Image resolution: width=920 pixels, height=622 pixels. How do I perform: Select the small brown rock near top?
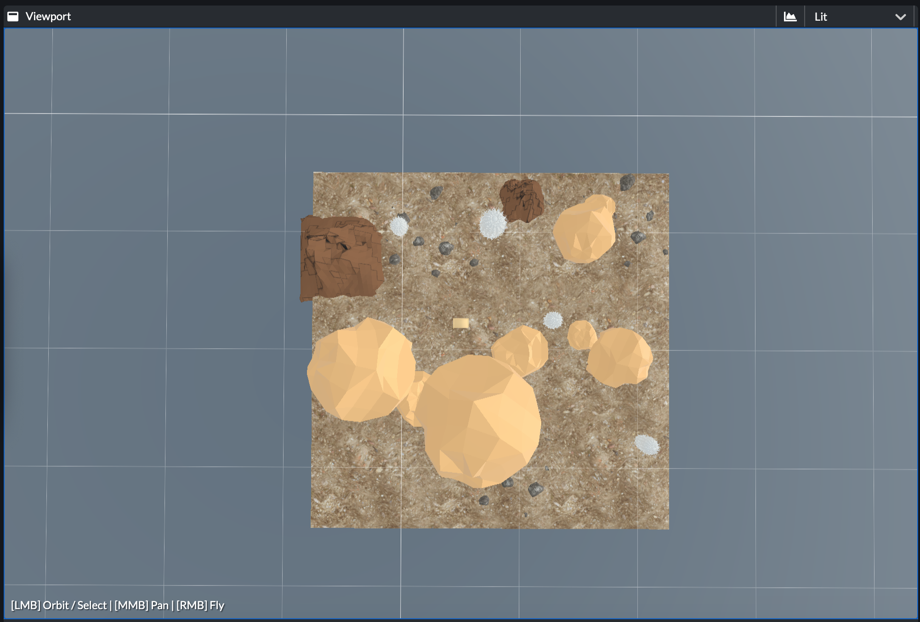[522, 200]
